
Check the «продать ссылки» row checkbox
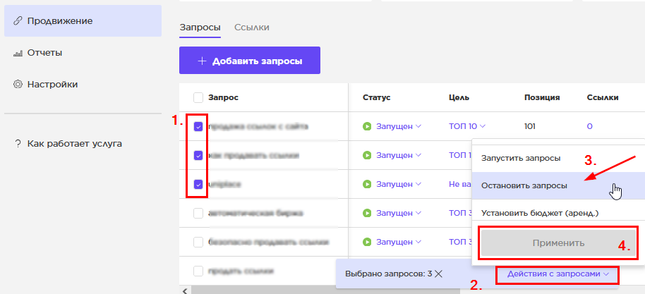pos(198,271)
